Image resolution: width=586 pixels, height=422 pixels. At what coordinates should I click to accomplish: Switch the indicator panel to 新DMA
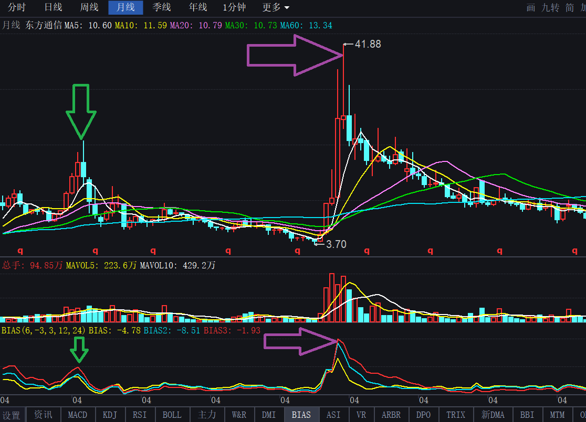tap(493, 415)
